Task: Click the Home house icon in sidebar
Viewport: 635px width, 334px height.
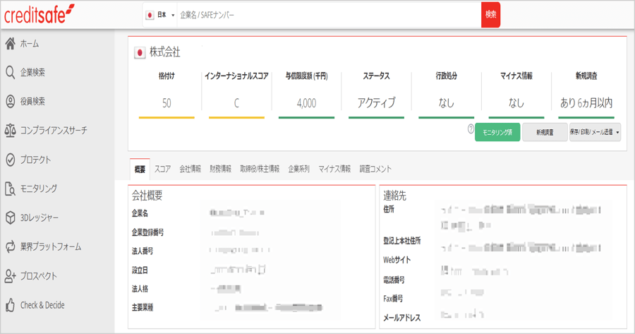Action: click(x=10, y=44)
